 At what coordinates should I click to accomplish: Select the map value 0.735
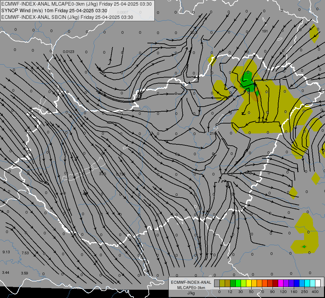121,174
